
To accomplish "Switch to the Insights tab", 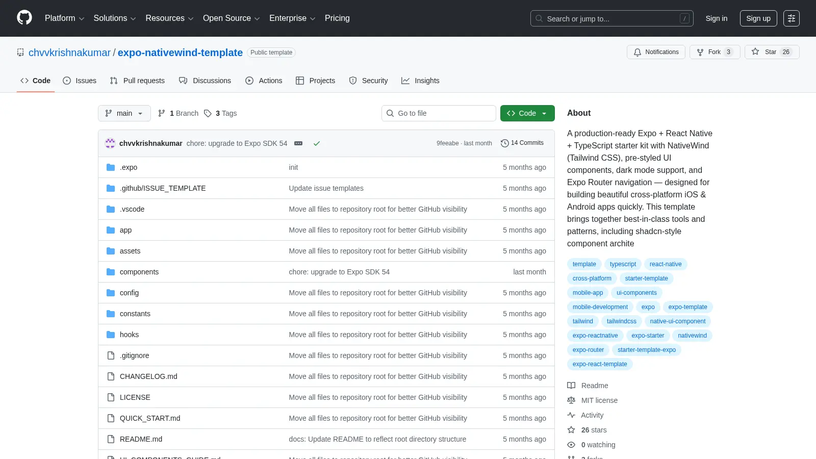I will click(x=420, y=81).
